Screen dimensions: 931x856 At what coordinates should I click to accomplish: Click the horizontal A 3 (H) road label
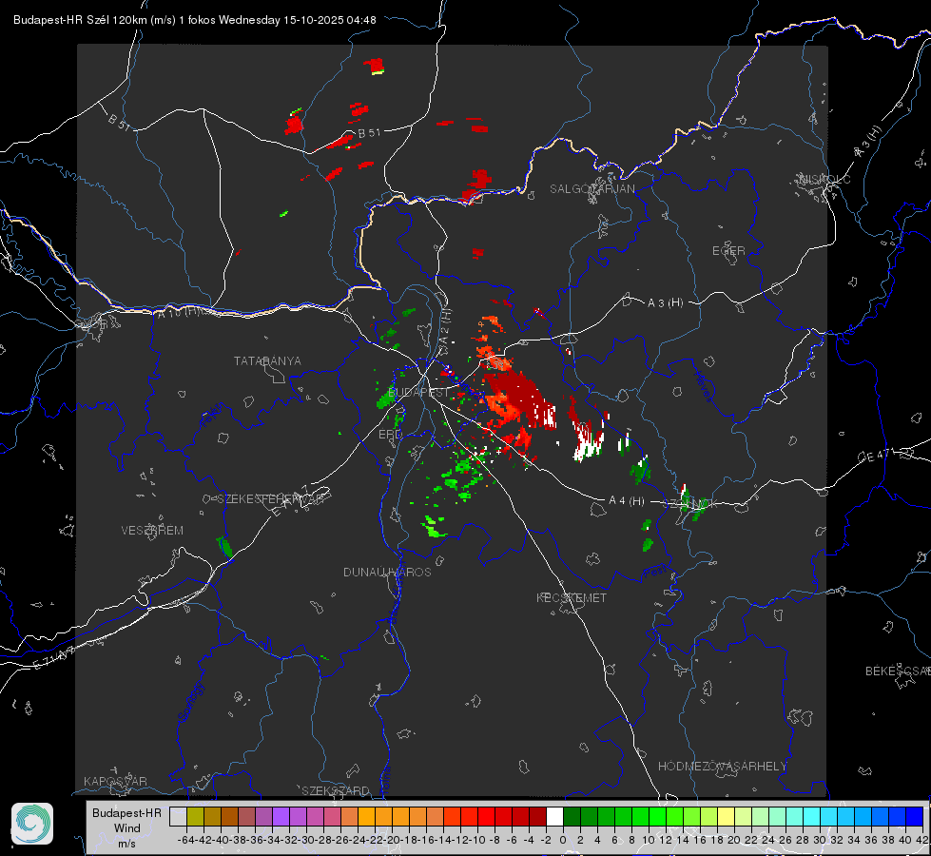(x=665, y=303)
